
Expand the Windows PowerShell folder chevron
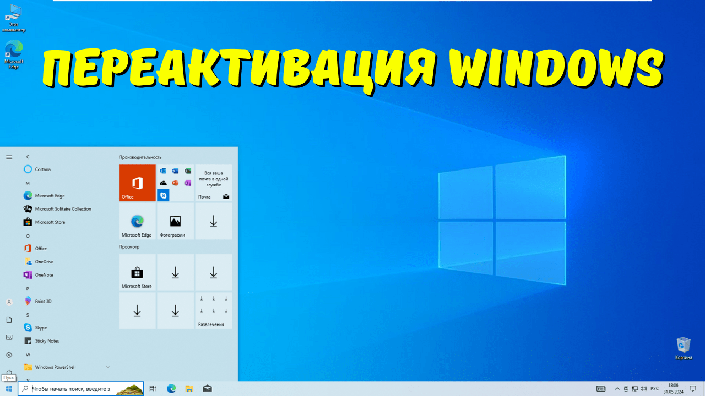click(108, 367)
